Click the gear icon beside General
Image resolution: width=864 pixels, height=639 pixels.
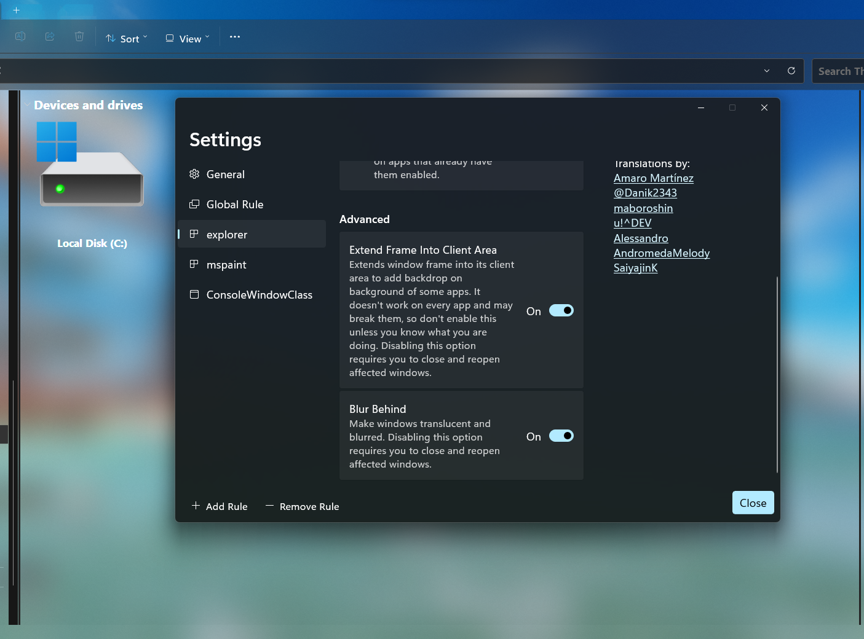coord(194,174)
